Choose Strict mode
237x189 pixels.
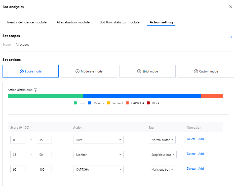coord(147,71)
